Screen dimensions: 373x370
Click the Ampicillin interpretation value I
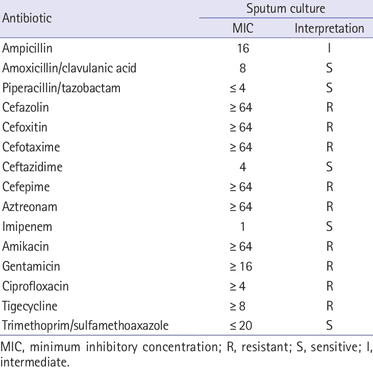pyautogui.click(x=329, y=48)
